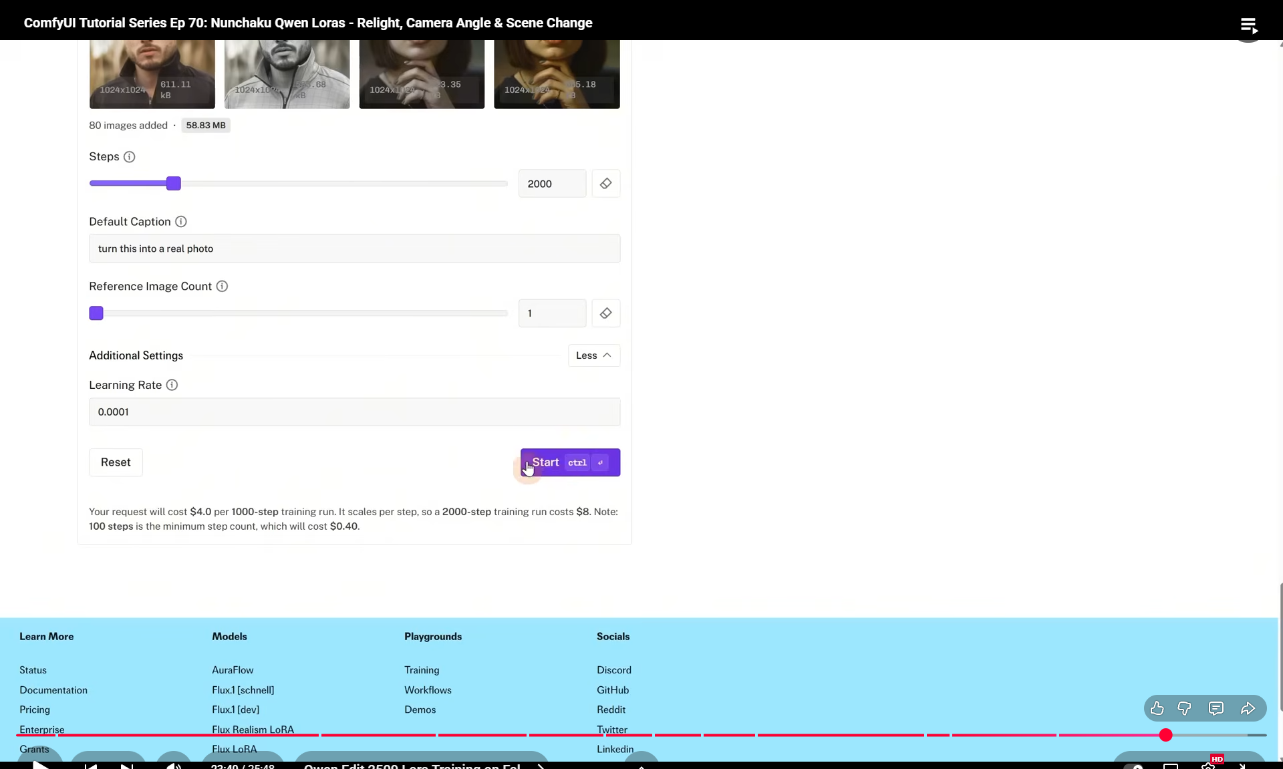Click the Learning Rate input field
This screenshot has height=769, width=1283.
click(x=354, y=412)
